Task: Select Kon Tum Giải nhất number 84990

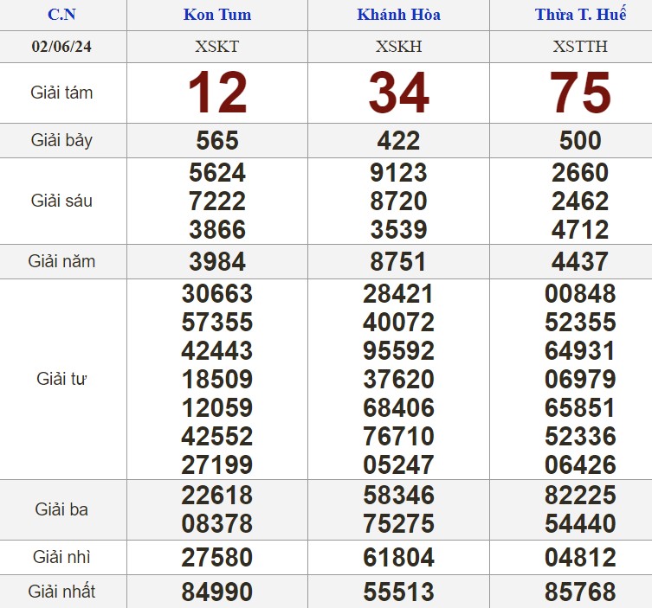Action: pyautogui.click(x=217, y=592)
